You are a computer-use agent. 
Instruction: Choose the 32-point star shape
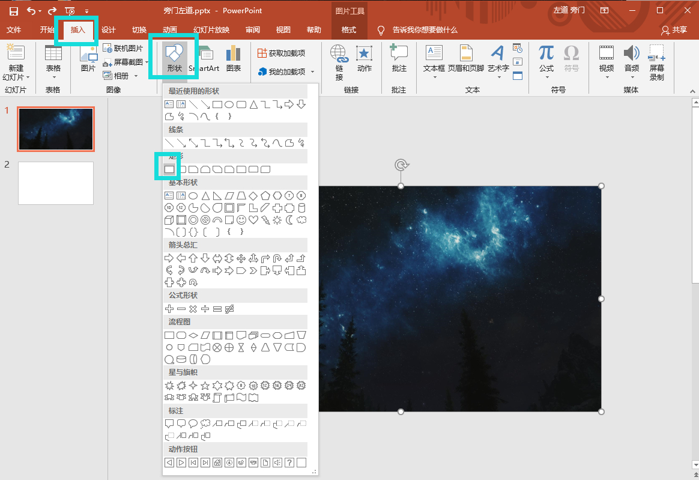click(301, 386)
